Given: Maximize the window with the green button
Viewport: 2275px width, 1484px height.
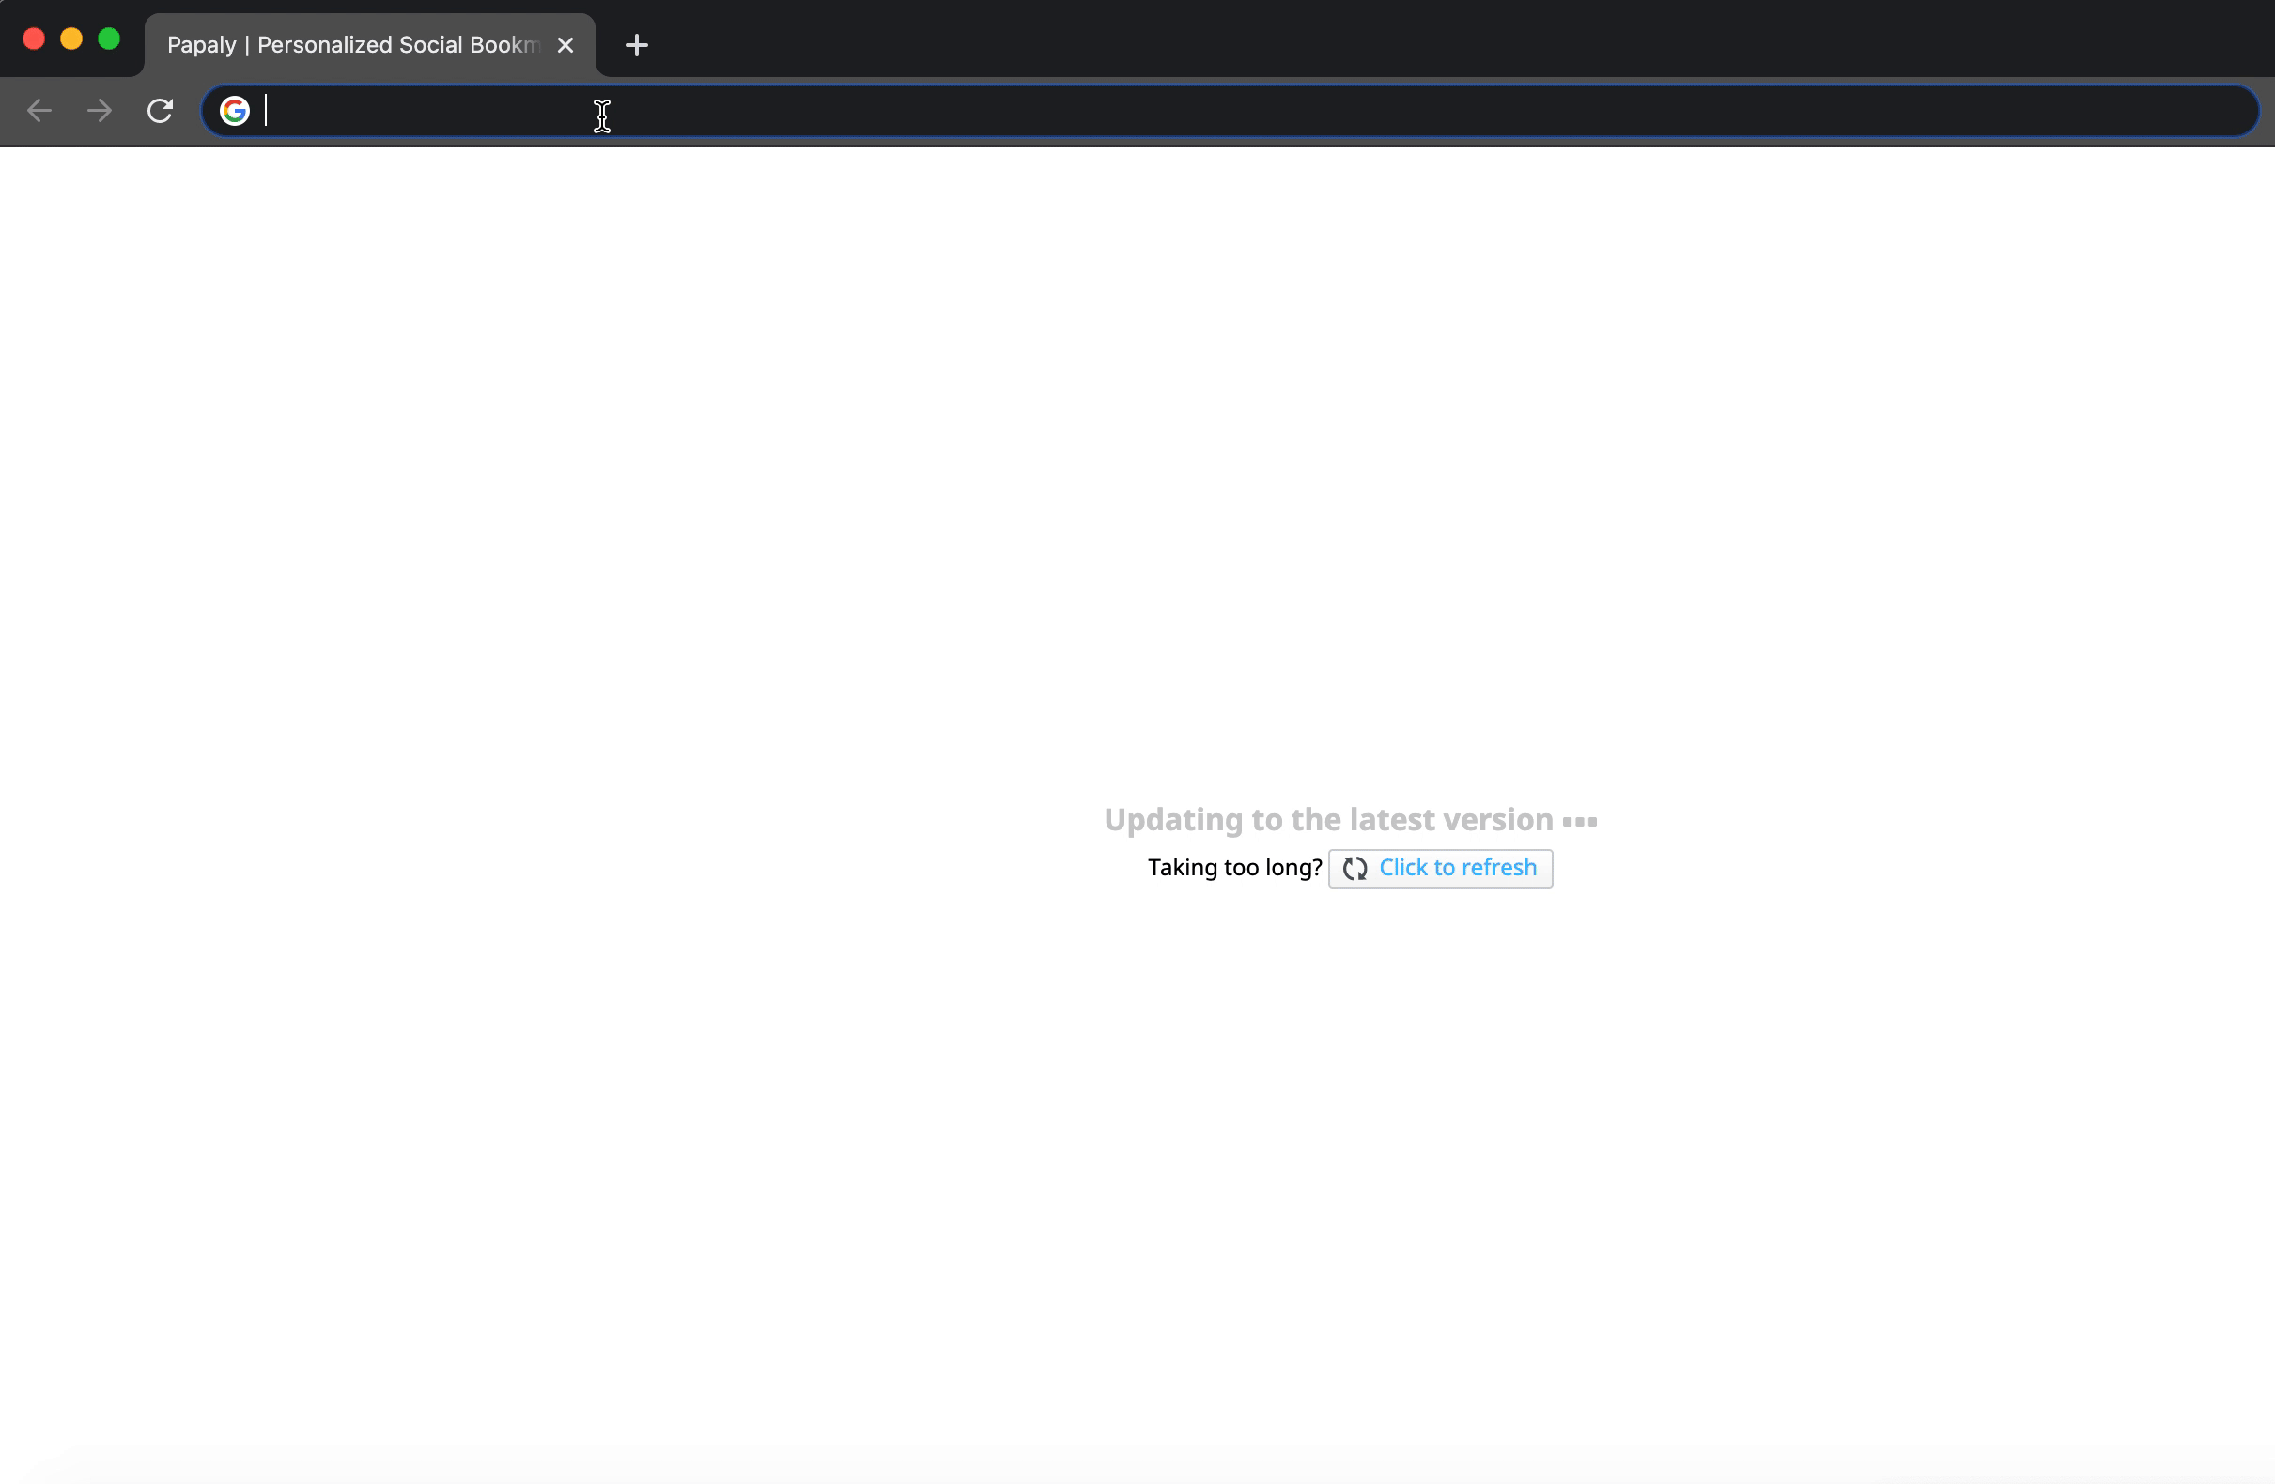Looking at the screenshot, I should click(x=109, y=39).
